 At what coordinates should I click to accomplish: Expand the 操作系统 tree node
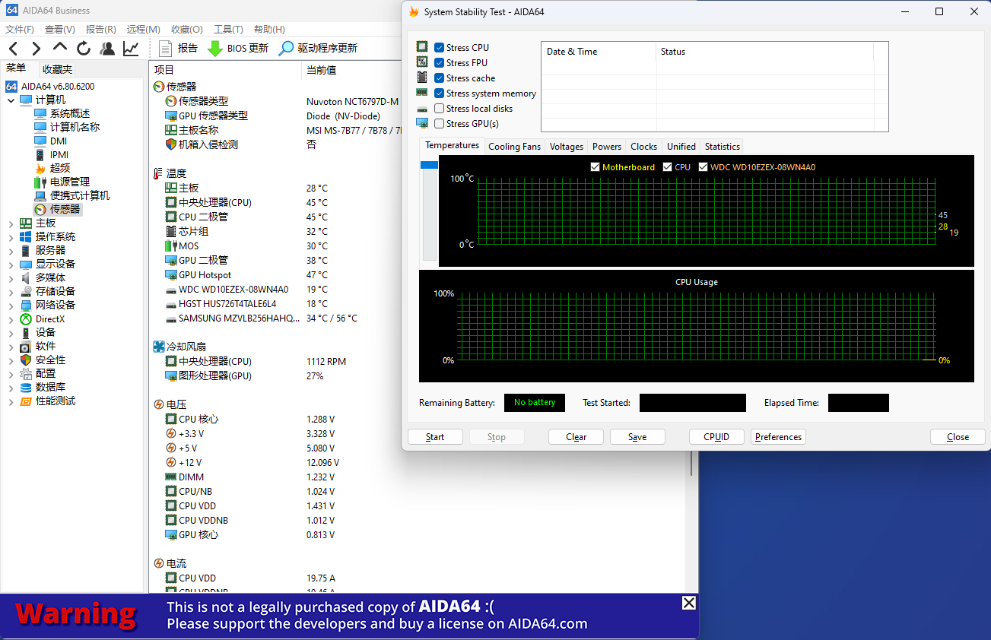[x=11, y=237]
